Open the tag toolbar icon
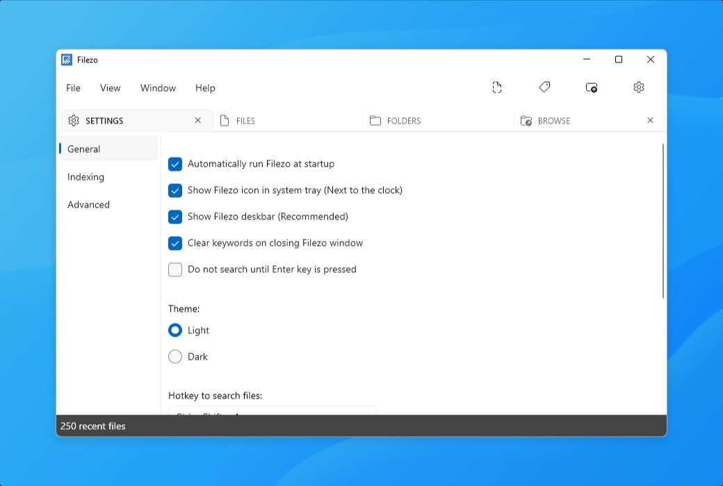723x486 pixels. (544, 87)
